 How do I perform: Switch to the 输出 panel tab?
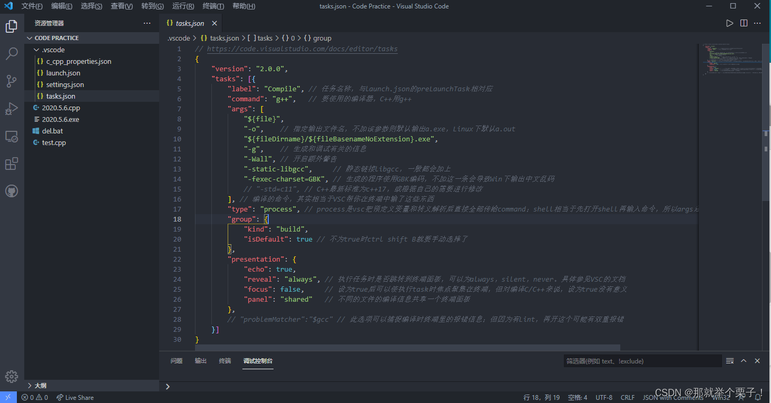201,361
